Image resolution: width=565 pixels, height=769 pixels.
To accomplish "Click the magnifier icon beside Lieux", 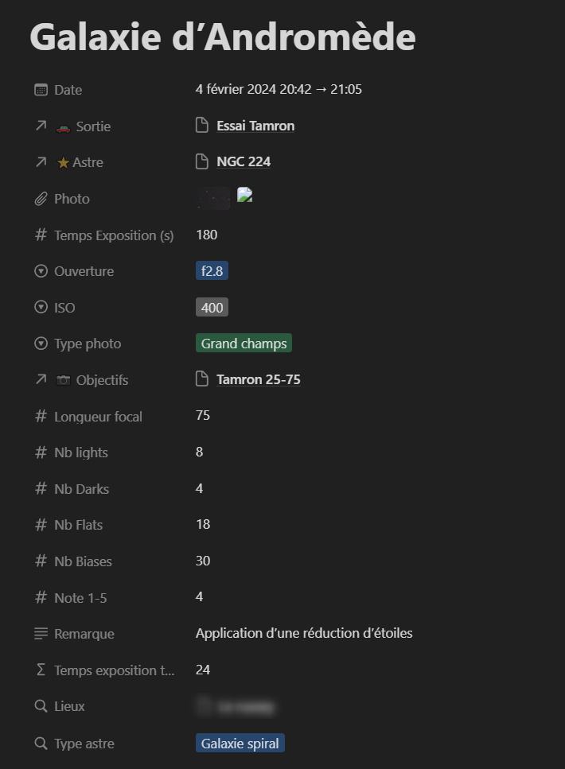I will (41, 706).
